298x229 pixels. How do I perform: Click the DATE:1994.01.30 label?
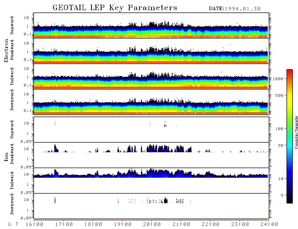tap(235, 9)
